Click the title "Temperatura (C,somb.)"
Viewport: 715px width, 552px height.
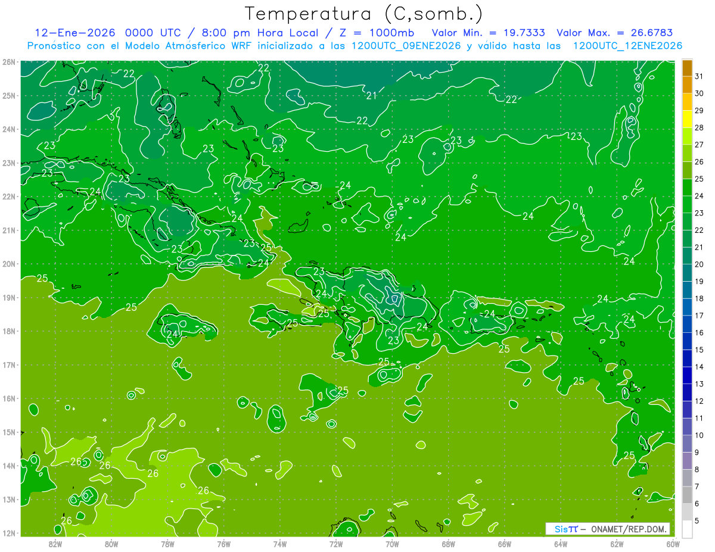(x=364, y=14)
